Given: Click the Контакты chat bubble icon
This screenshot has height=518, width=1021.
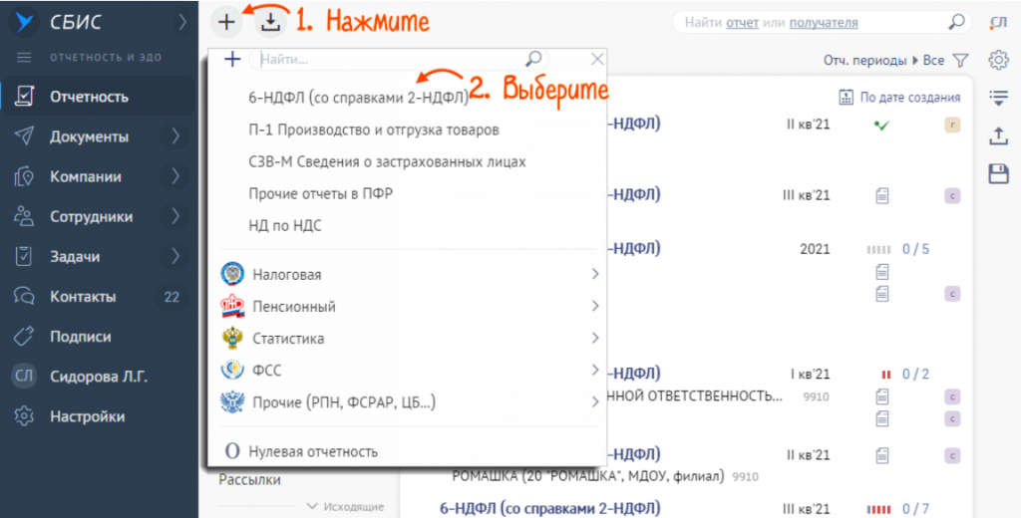Looking at the screenshot, I should [24, 297].
